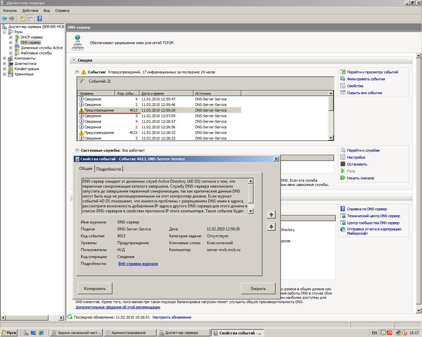Open the Веб-справка журнала link

(138, 263)
